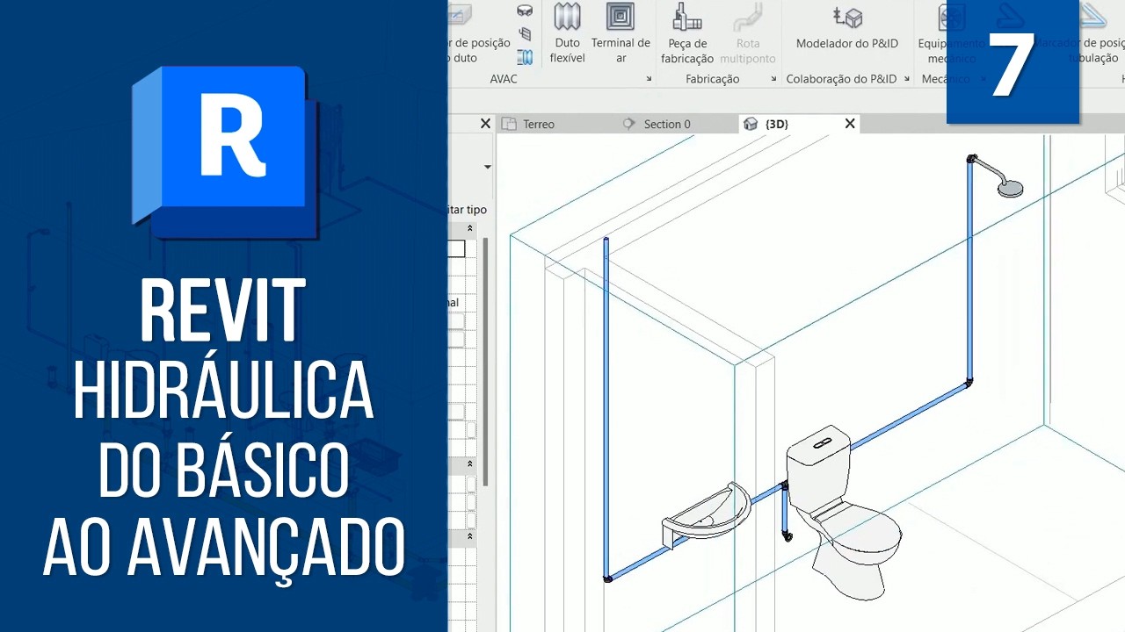Switch to the Section 0 view tab

coord(667,124)
